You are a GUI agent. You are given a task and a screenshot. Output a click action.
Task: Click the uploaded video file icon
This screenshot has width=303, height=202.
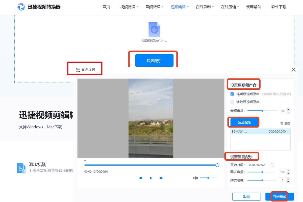(x=154, y=30)
